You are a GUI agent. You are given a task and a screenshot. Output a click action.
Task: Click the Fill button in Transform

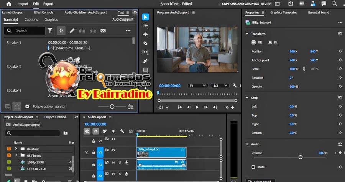[x=256, y=42]
